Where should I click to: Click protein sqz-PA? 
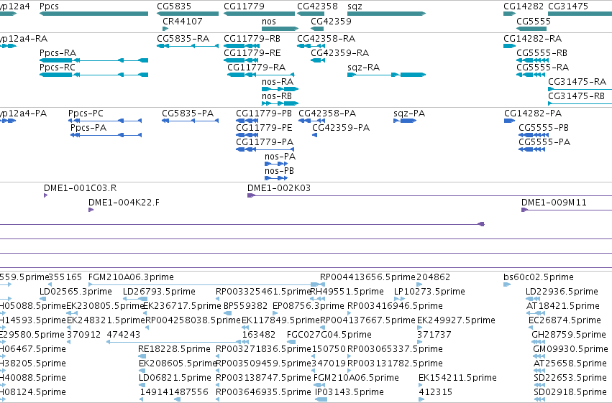tap(409, 114)
